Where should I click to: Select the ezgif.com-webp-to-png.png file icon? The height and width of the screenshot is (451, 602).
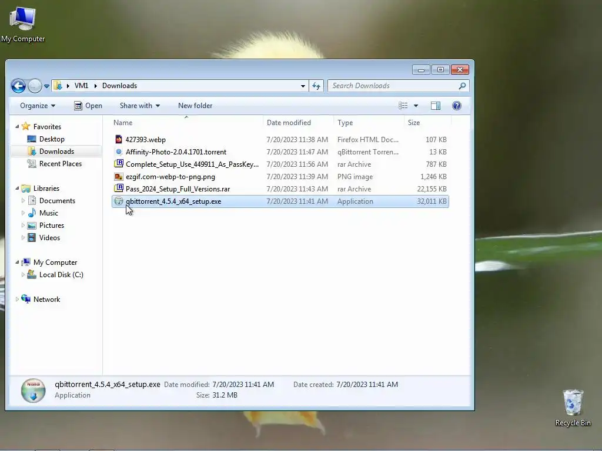[119, 176]
